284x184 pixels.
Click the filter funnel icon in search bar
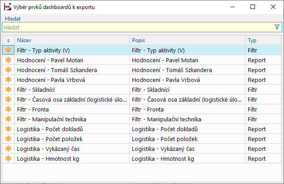click(x=277, y=27)
